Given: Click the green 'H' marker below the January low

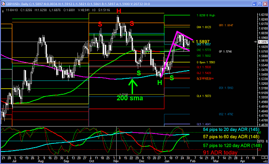Looking at the screenshot, I should [160, 83].
